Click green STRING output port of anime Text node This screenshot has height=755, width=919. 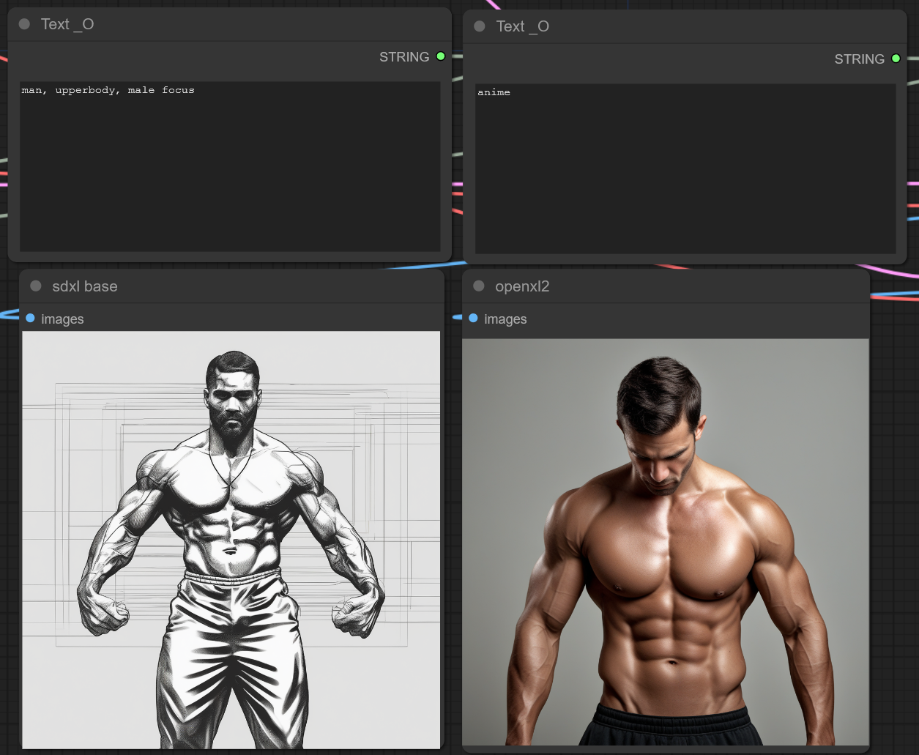point(896,59)
